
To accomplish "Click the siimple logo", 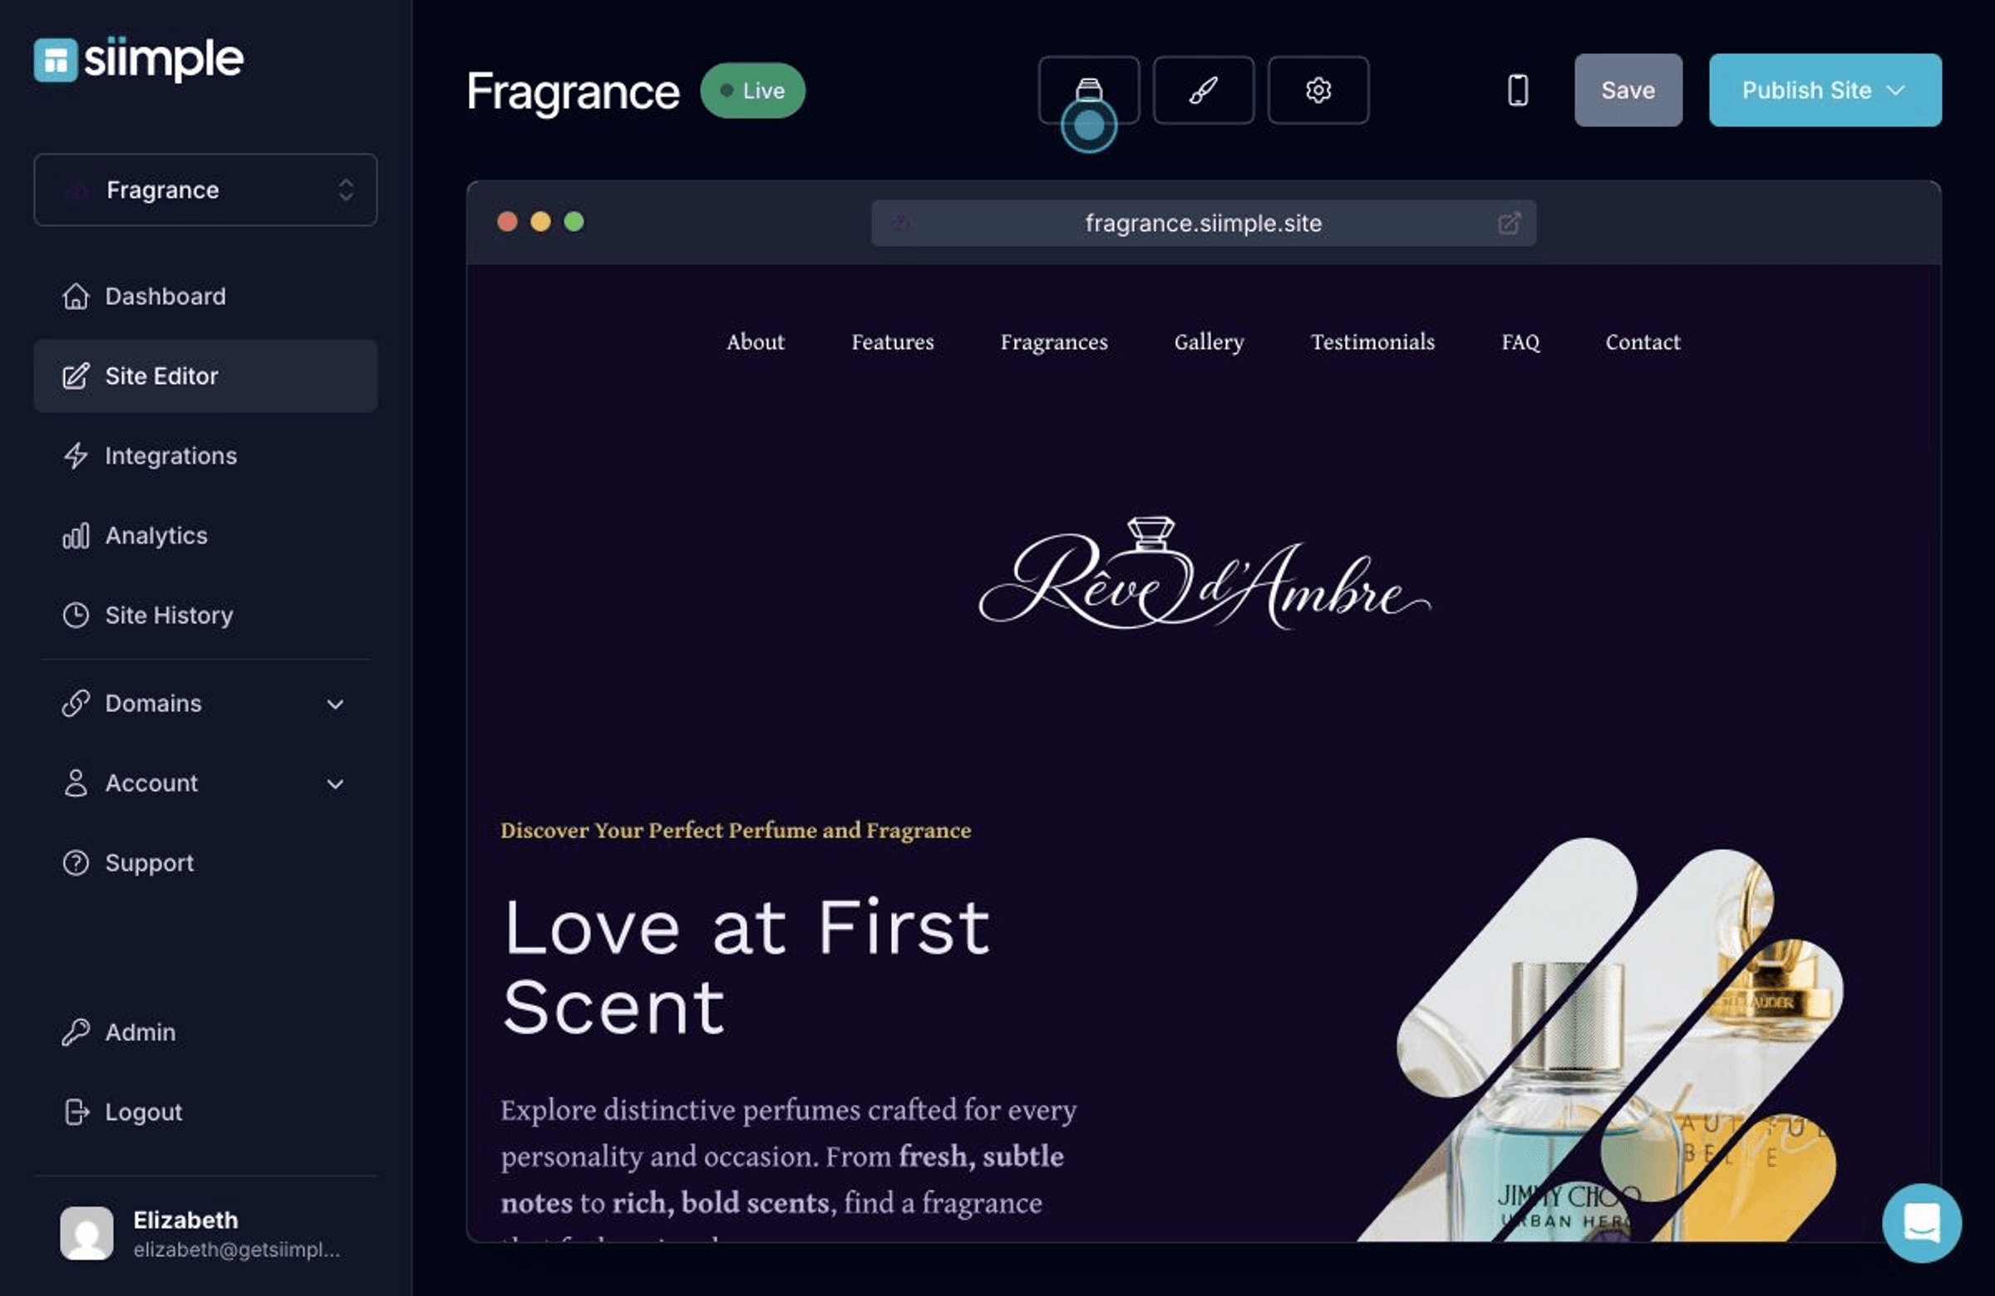I will [138, 60].
